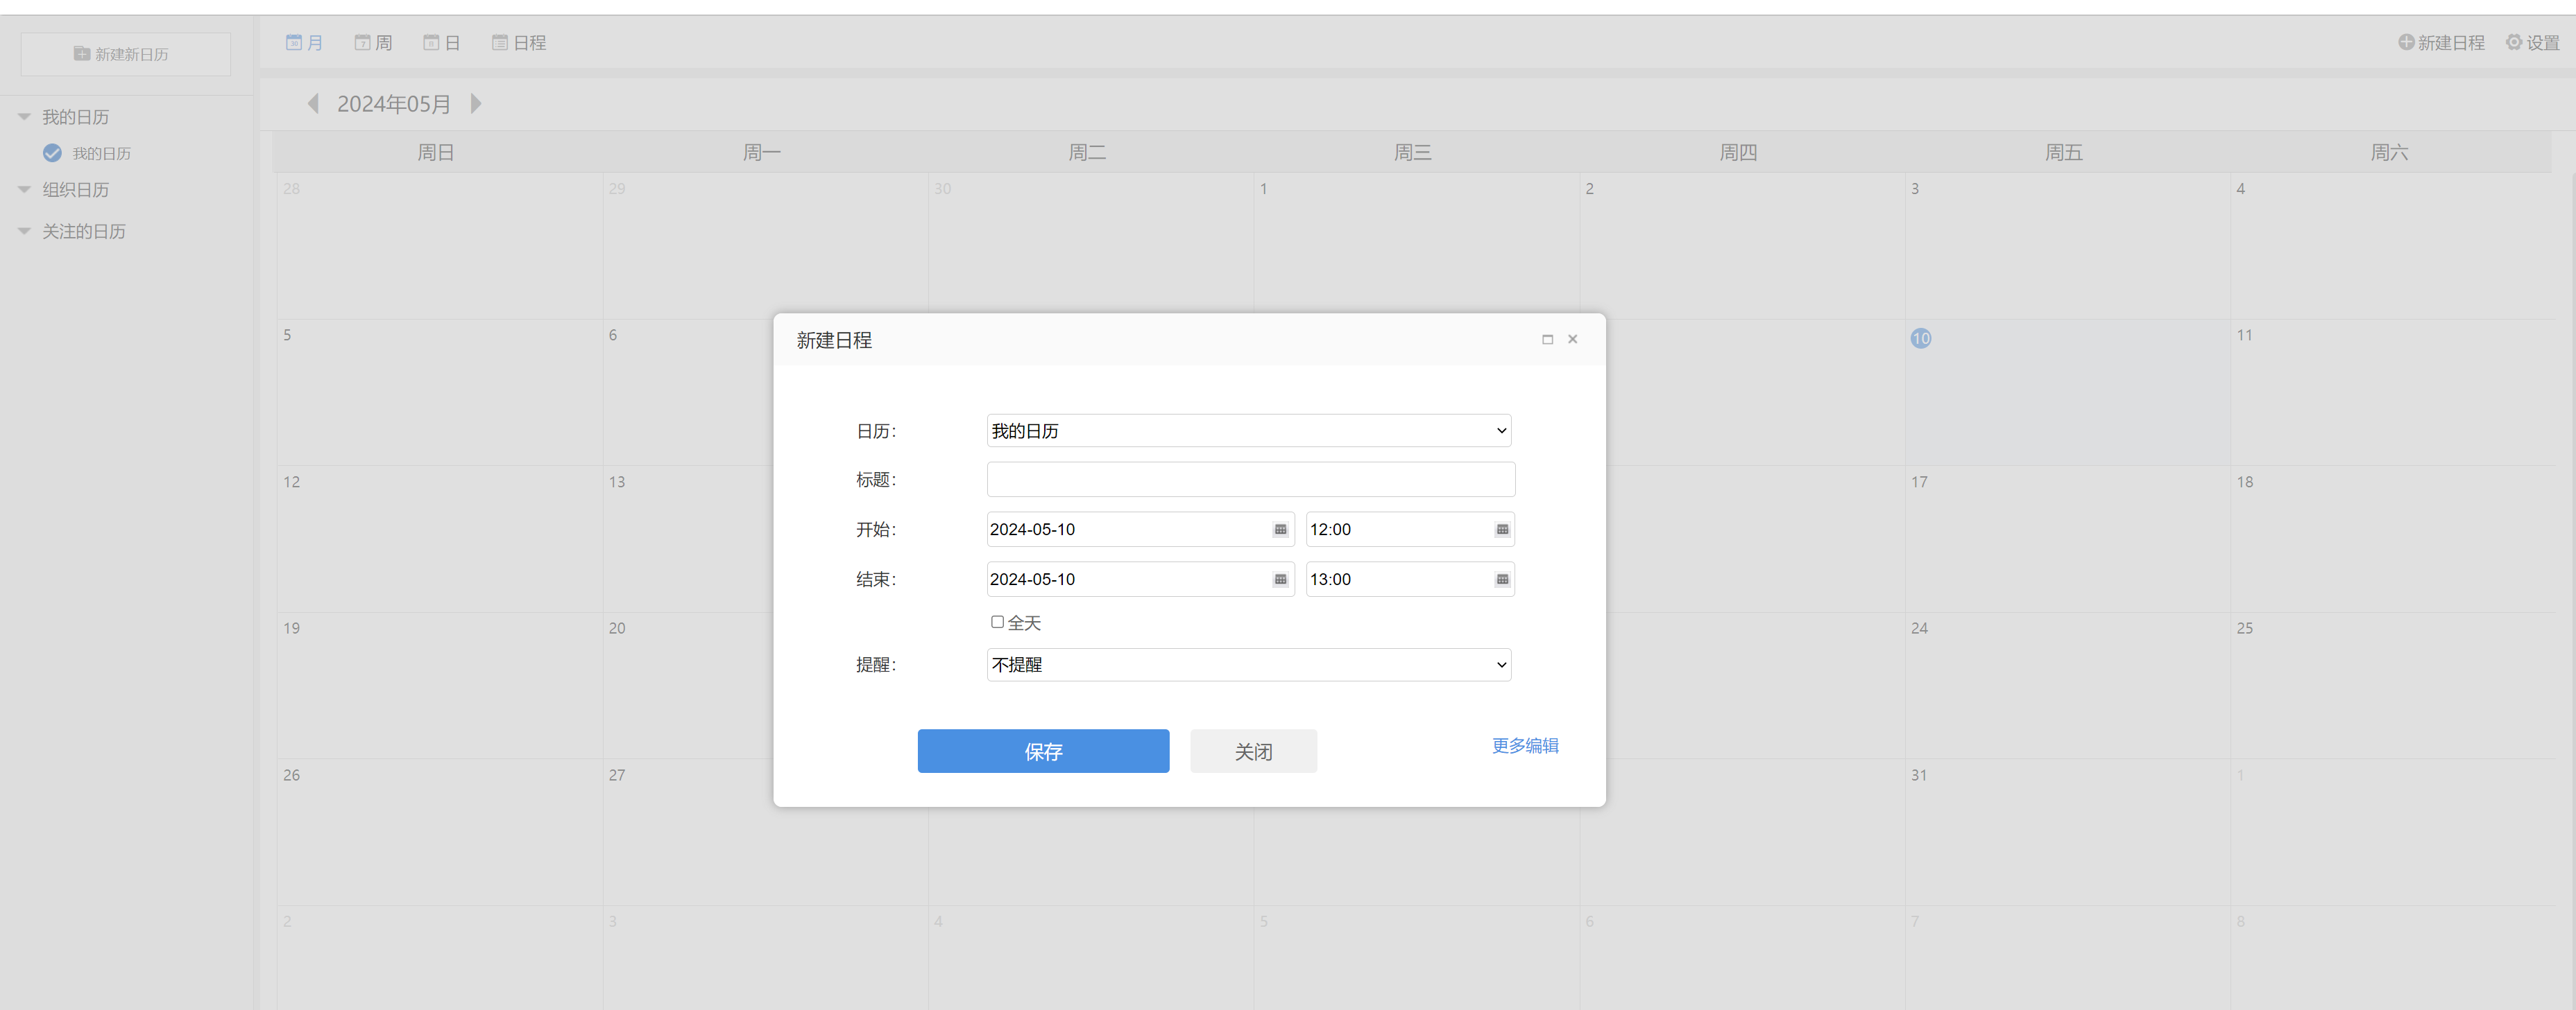
Task: Open the end time picker icon
Action: [1502, 580]
